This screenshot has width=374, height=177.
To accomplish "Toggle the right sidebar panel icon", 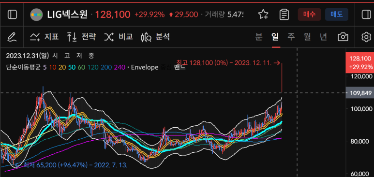I will pos(366,15).
